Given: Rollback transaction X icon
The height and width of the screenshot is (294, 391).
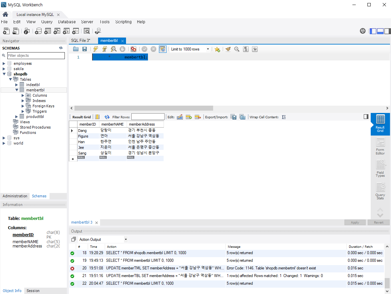Looking at the screenshot, I should click(153, 49).
